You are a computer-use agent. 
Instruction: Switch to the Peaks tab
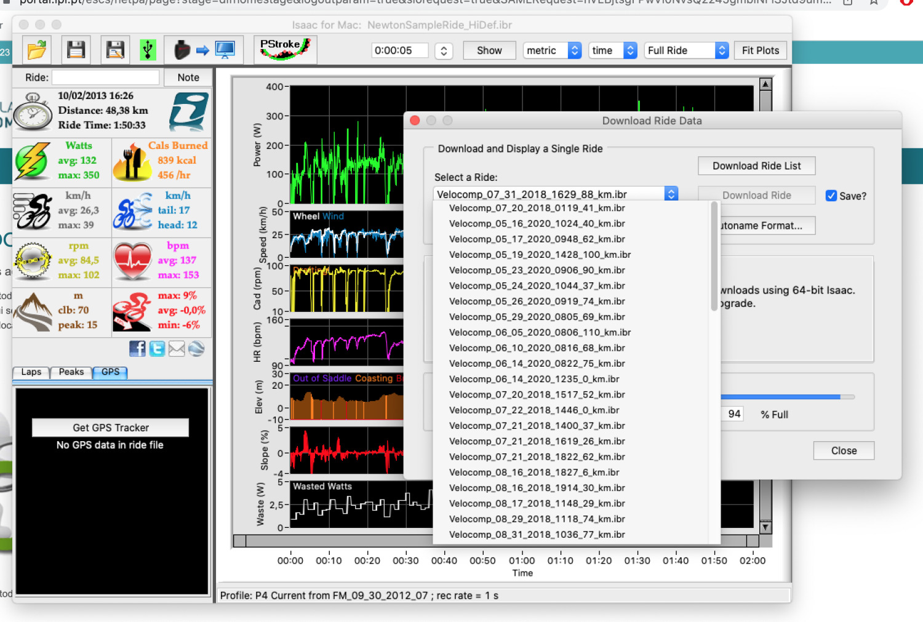71,372
